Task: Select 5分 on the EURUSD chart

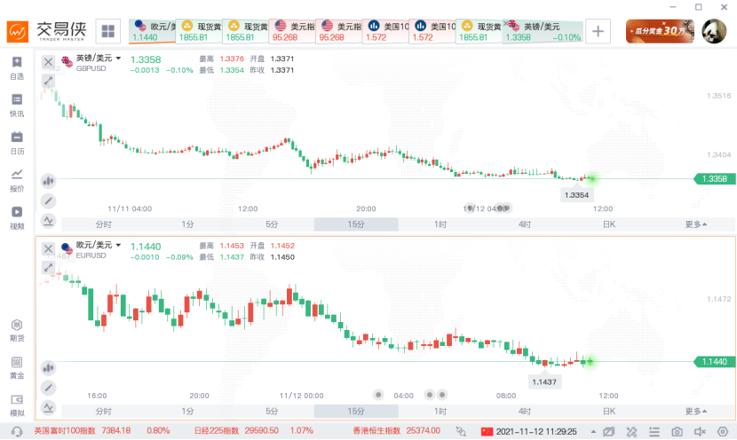Action: [x=272, y=412]
